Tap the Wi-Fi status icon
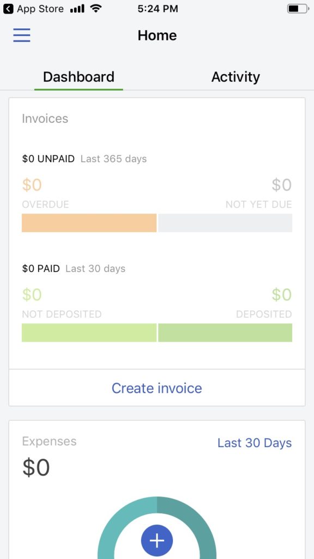 96,9
